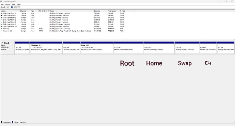Select the 91.40 GB primary partition block
The image size is (235, 126).
tap(159, 47)
